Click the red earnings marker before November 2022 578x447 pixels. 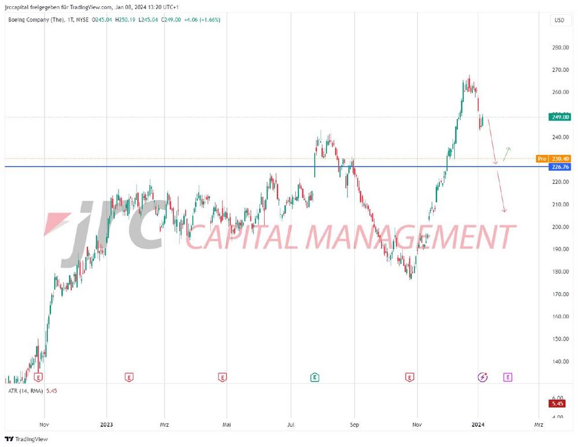(x=39, y=378)
